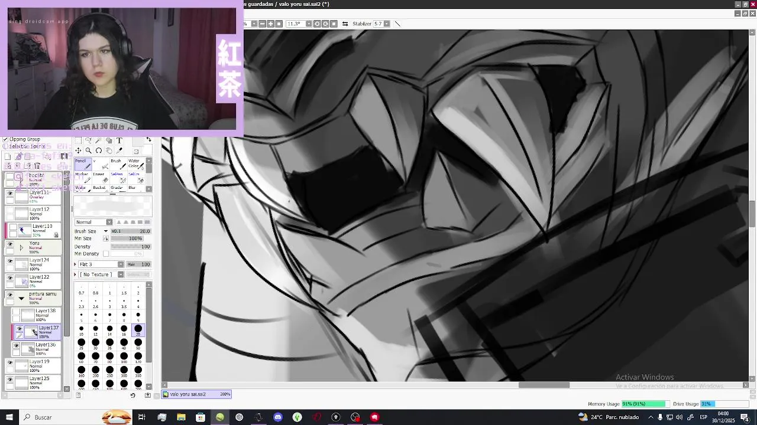Rotate the canvas counterclockwise
Screen dimensions: 757x425
(x=317, y=24)
